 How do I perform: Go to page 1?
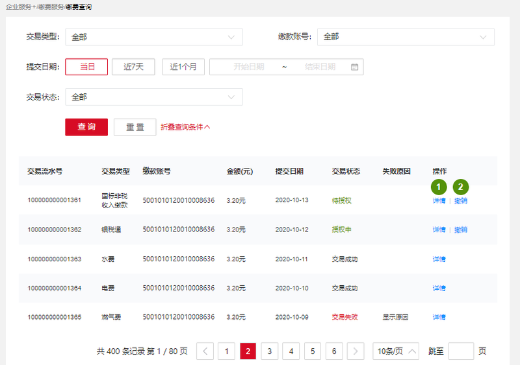pos(226,351)
